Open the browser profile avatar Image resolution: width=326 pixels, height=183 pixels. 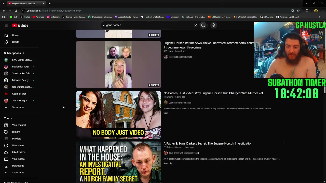pos(316,11)
